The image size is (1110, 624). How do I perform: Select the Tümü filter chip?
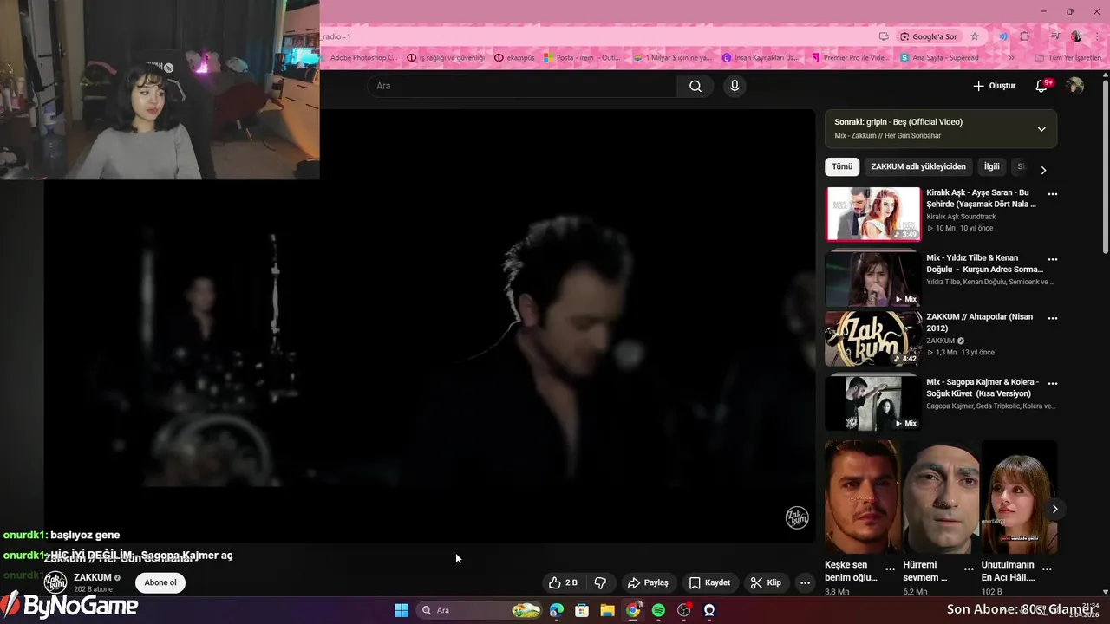pos(842,166)
